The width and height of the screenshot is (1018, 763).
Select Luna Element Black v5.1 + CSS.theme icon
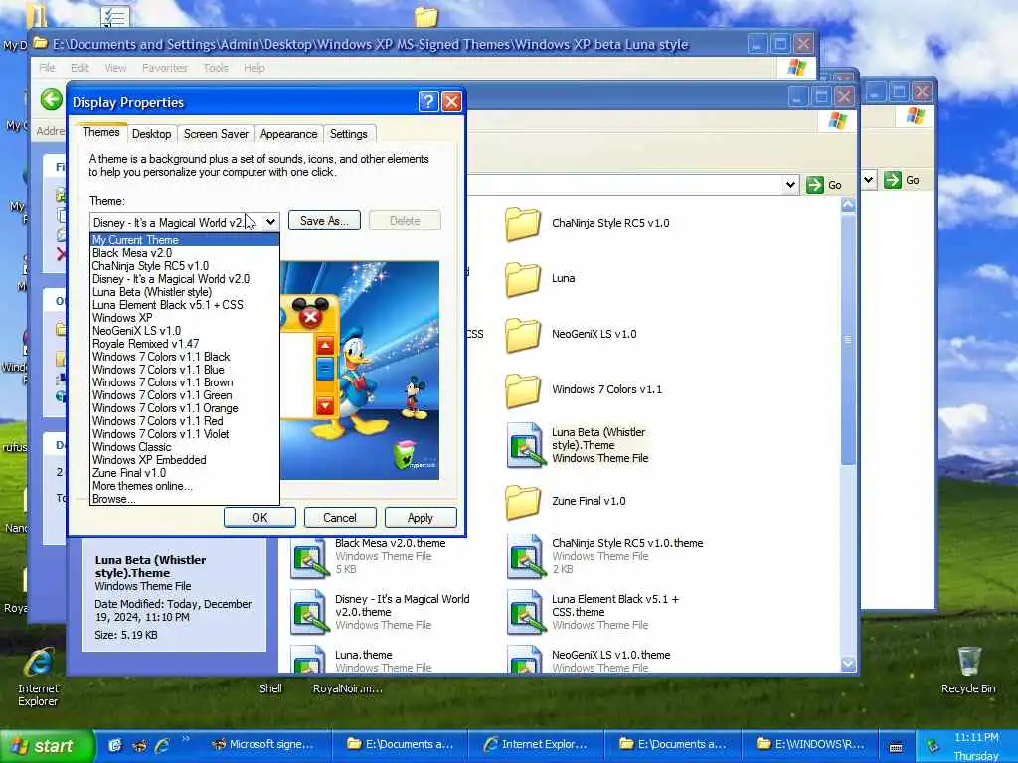click(525, 612)
